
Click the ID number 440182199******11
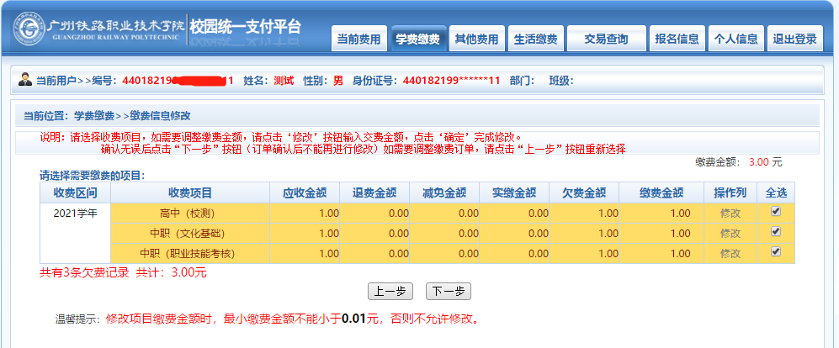[x=451, y=81]
